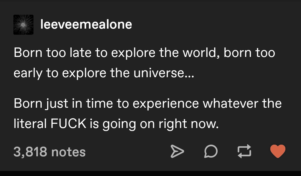Image resolution: width=301 pixels, height=176 pixels.
Task: Open replies via speech bubble icon
Action: 211,152
